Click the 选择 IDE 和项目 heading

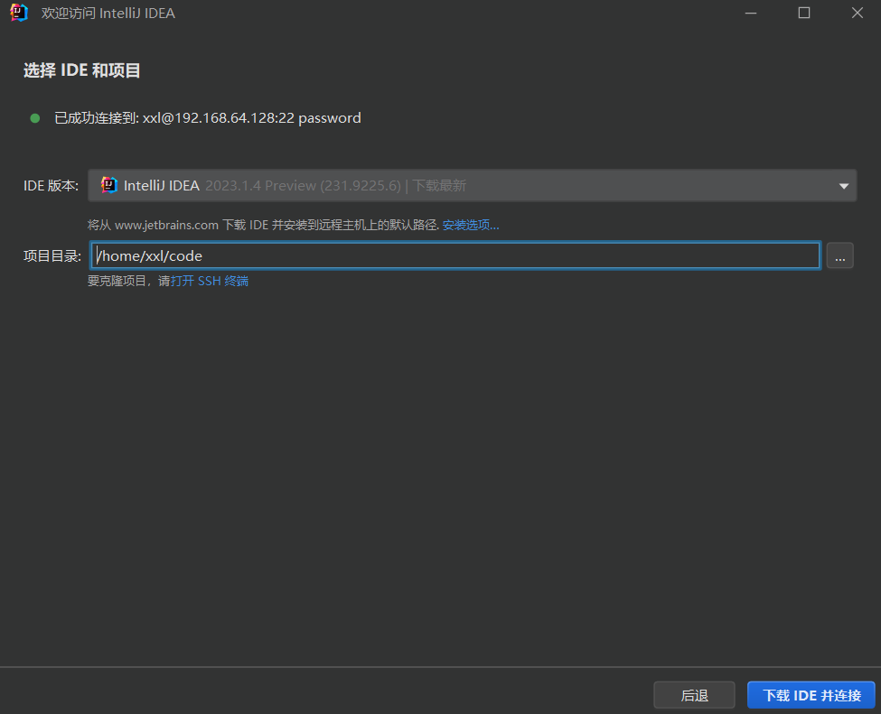(x=81, y=70)
